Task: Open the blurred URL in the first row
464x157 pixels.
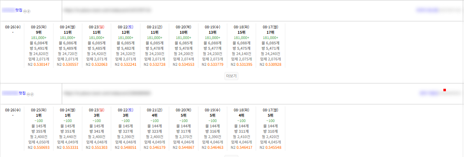Action: click(x=107, y=10)
